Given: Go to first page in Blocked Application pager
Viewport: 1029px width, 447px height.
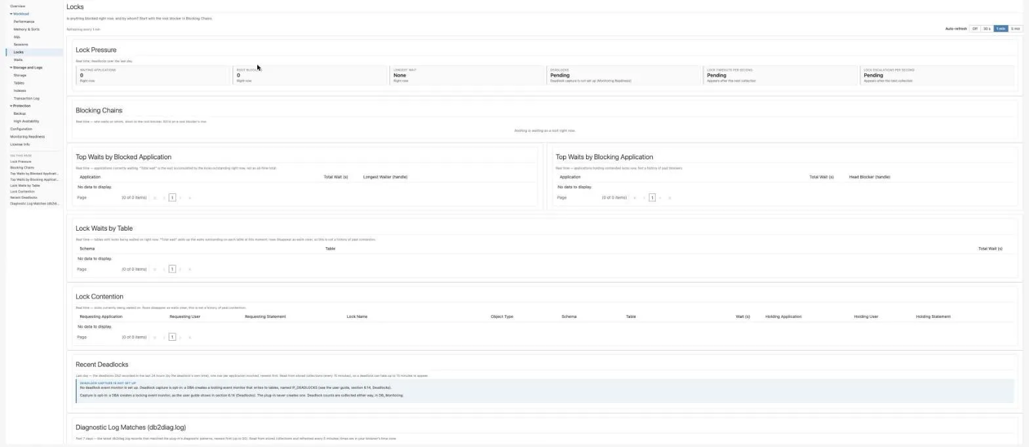Looking at the screenshot, I should click(155, 197).
